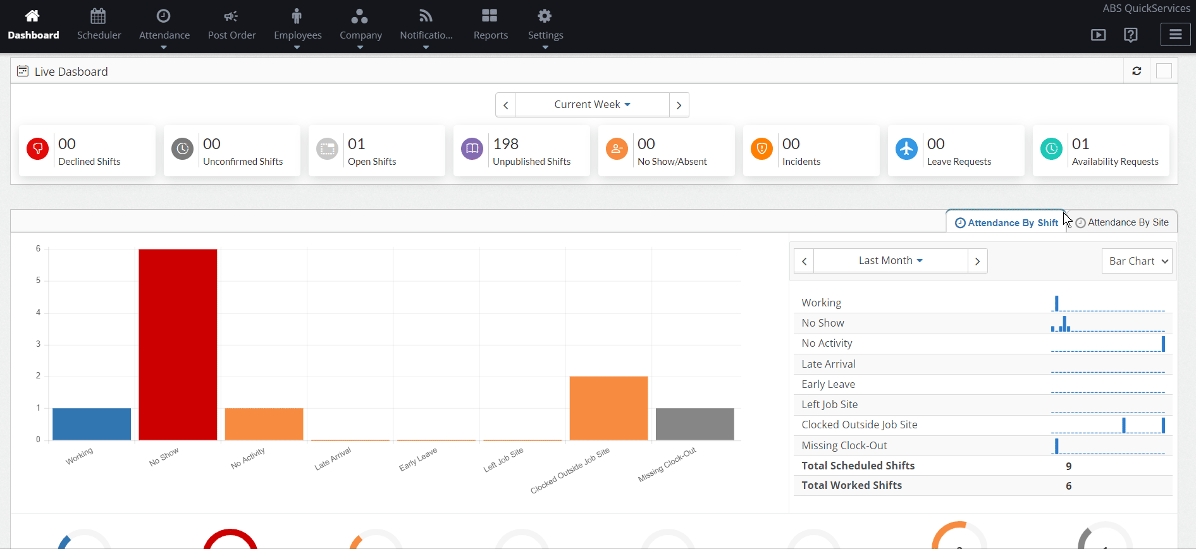Click the refresh icon on Live Dashboard

[x=1137, y=71]
